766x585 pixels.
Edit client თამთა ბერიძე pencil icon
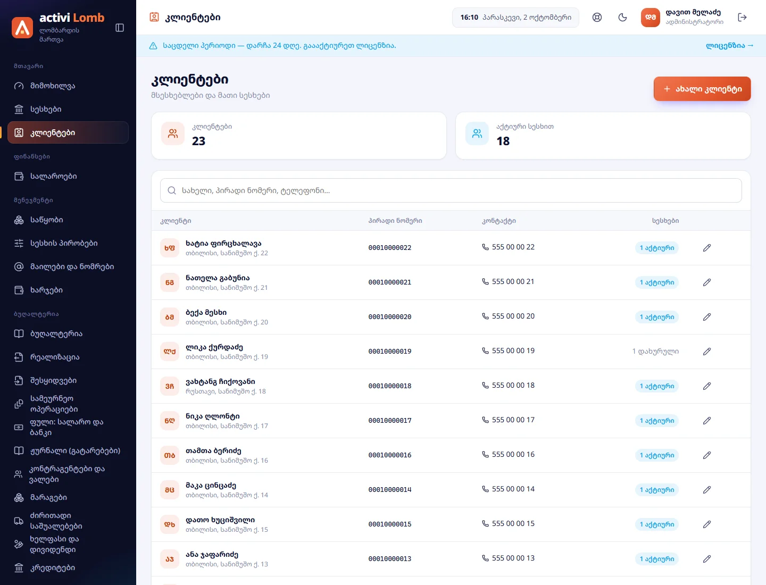tap(707, 455)
